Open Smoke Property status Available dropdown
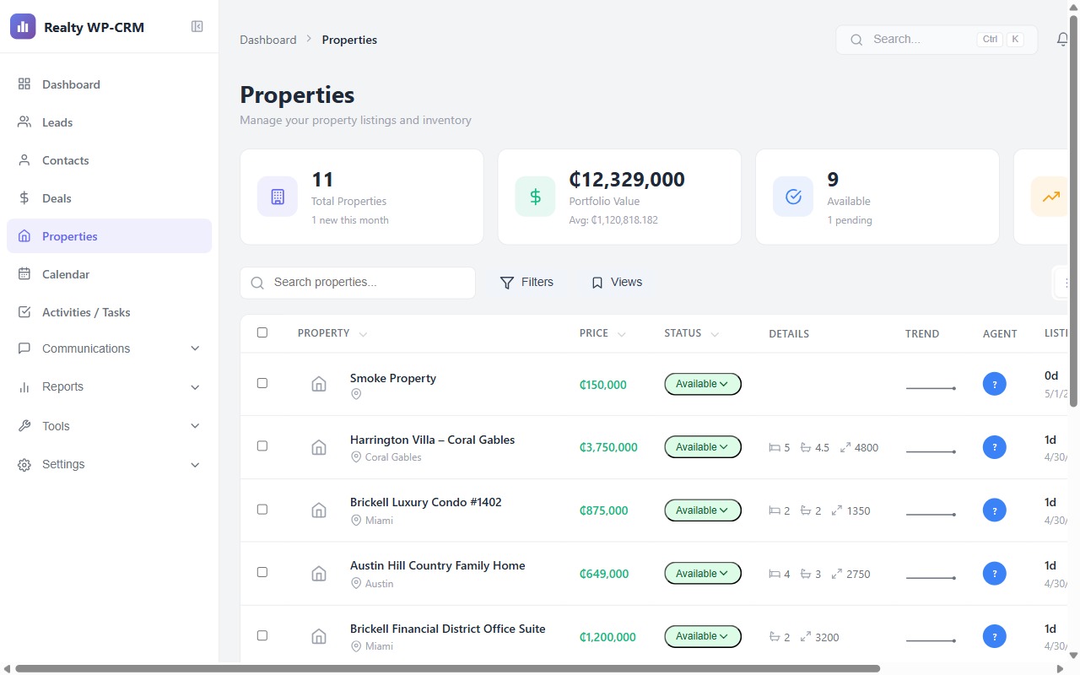The width and height of the screenshot is (1080, 675). click(703, 384)
